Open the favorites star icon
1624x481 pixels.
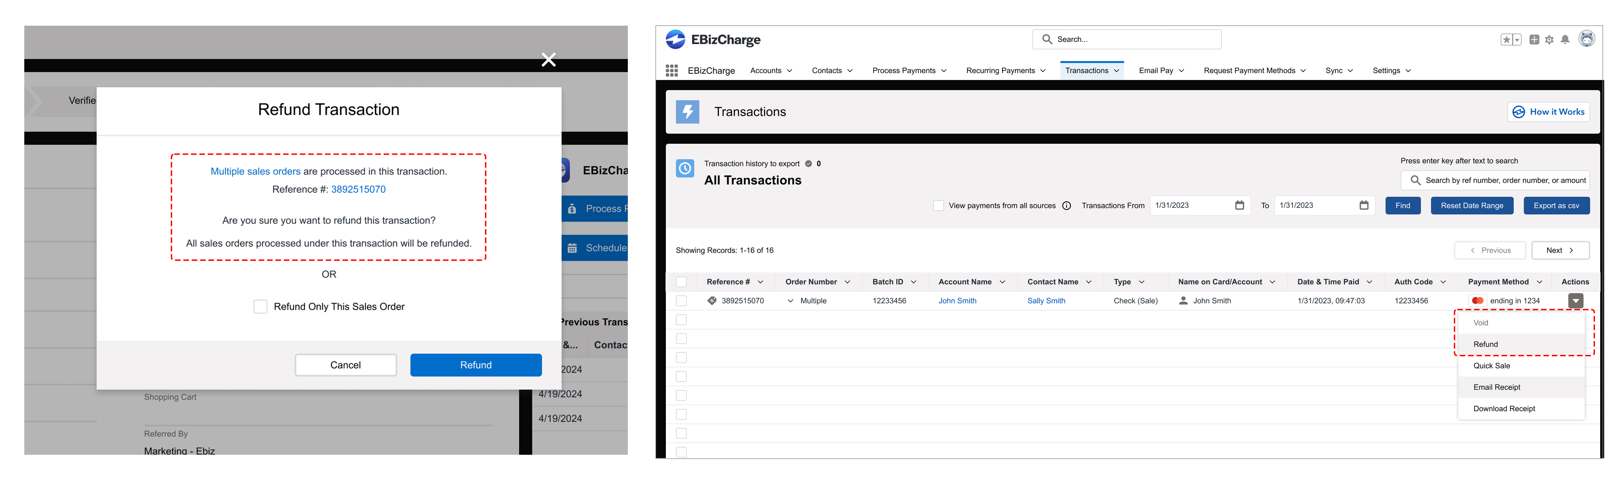click(x=1506, y=40)
